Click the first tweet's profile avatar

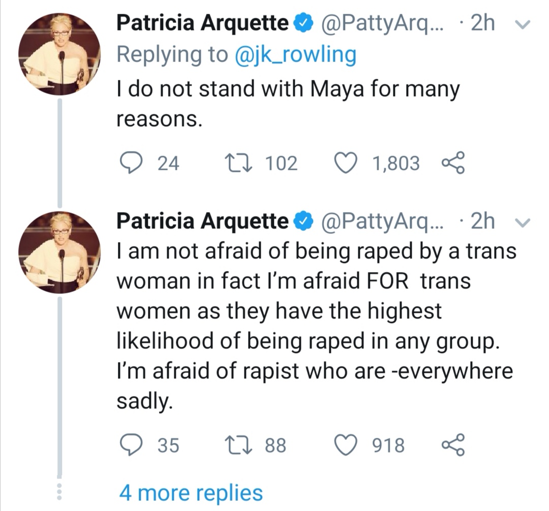pyautogui.click(x=60, y=54)
